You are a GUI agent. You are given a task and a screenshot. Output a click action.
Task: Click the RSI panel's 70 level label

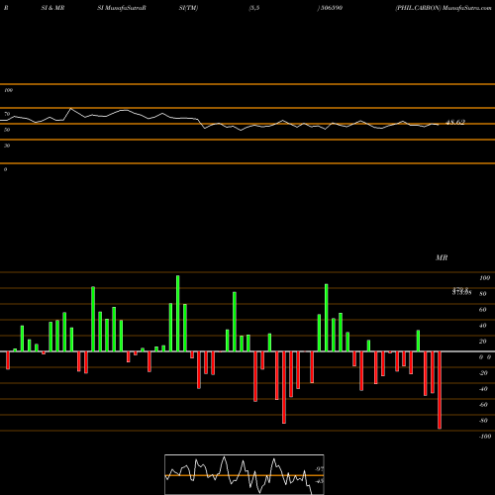pos(7,114)
